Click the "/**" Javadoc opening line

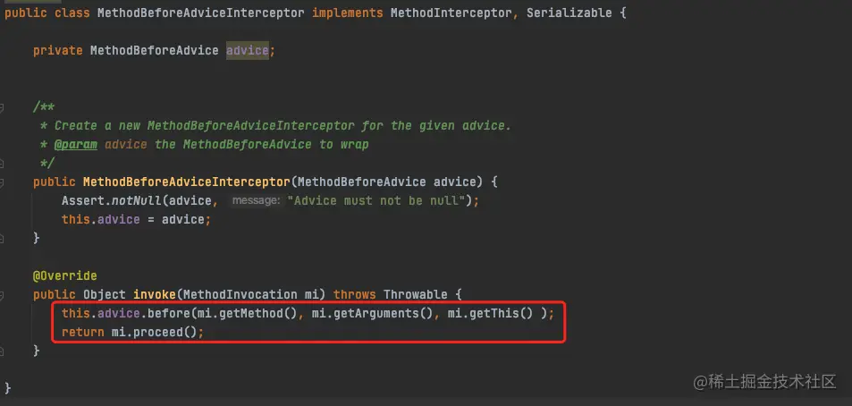point(44,107)
